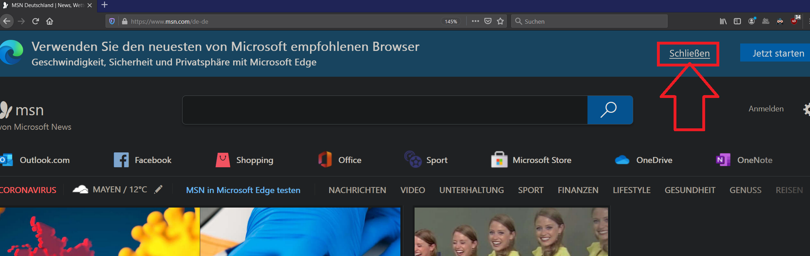
Task: Open the VIDEO menu item
Action: click(x=412, y=190)
